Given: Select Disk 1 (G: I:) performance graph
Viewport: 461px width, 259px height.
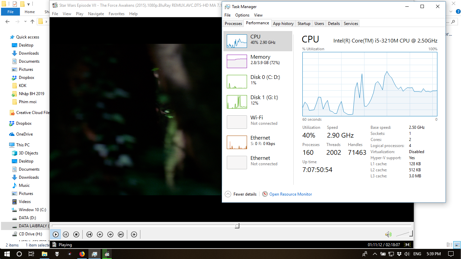Looking at the screenshot, I should (x=258, y=102).
